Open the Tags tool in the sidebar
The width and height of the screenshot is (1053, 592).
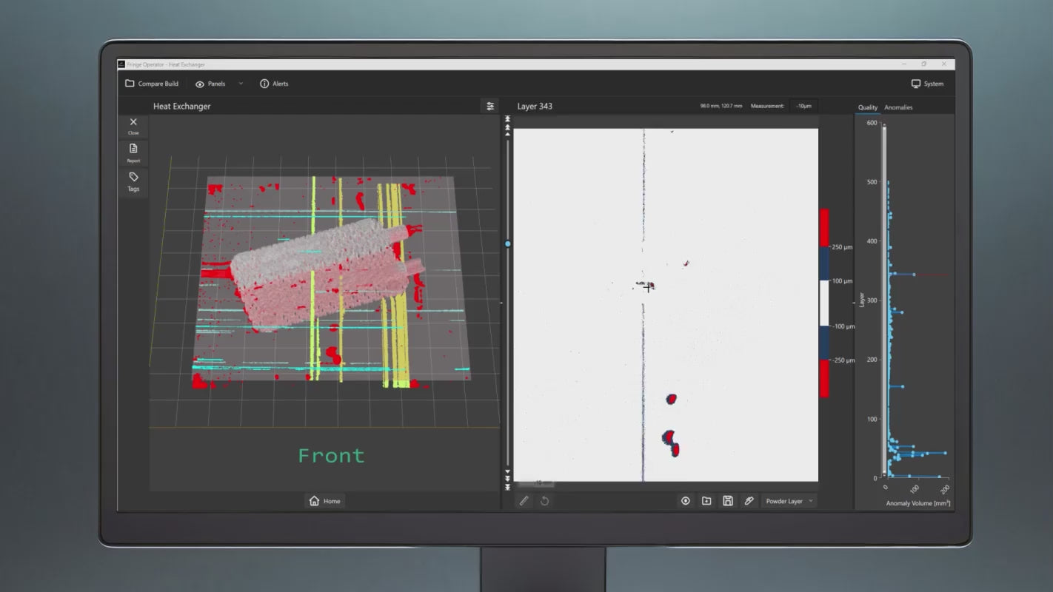coord(133,181)
